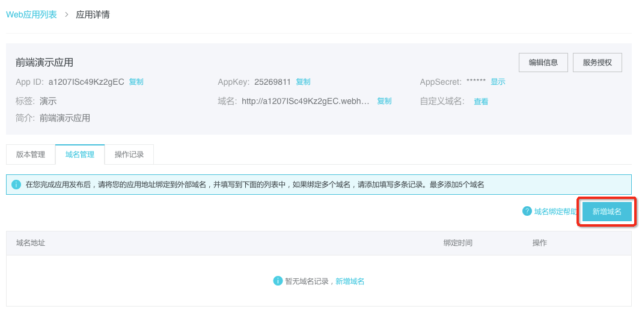Click the 简介 description text
This screenshot has width=639, height=315.
[x=65, y=118]
